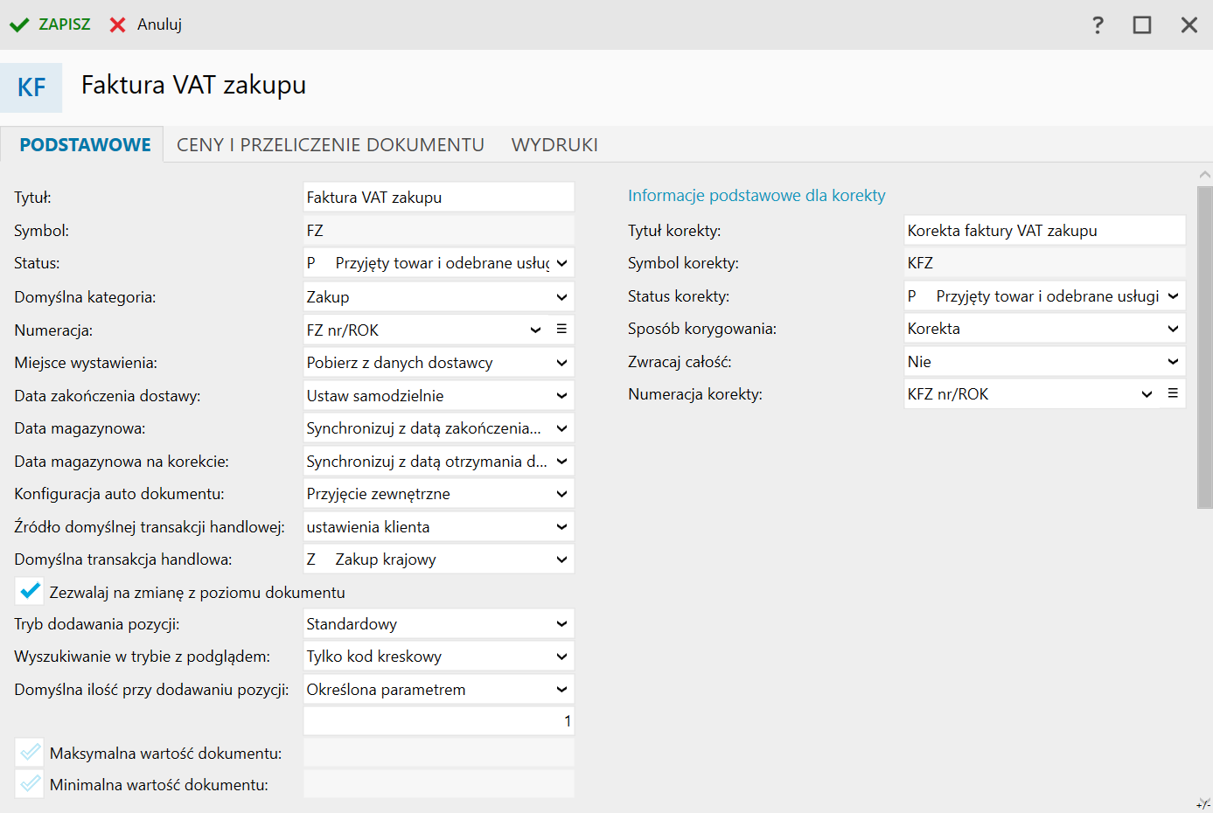
Task: Enable Maksymalna wartość dokumentu checkbox
Action: 30,753
